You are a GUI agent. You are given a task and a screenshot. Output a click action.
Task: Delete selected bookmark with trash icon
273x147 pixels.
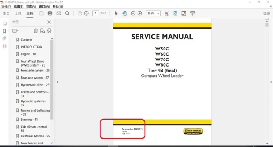[35, 31]
